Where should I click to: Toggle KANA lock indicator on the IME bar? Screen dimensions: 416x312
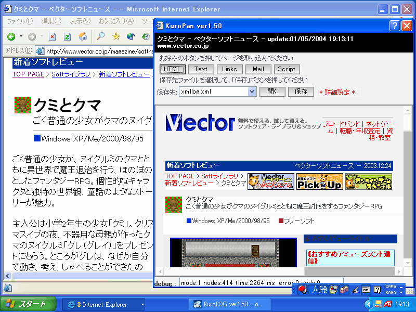(x=391, y=292)
